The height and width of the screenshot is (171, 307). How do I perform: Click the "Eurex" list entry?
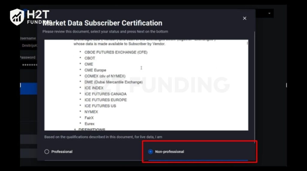(x=89, y=124)
